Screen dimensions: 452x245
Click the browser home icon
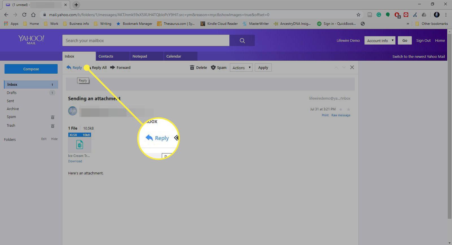(33, 15)
